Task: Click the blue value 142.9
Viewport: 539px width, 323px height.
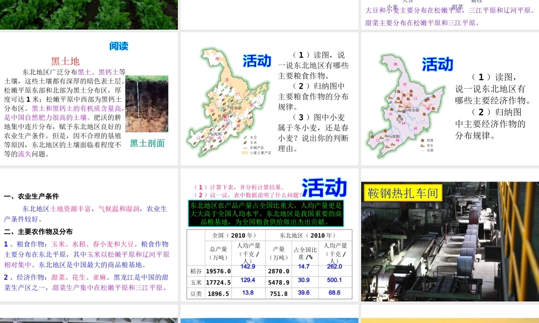Action: (248, 266)
